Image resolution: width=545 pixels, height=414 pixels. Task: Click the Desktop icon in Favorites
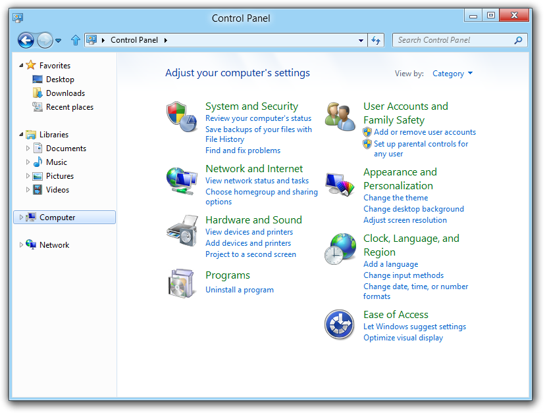38,79
